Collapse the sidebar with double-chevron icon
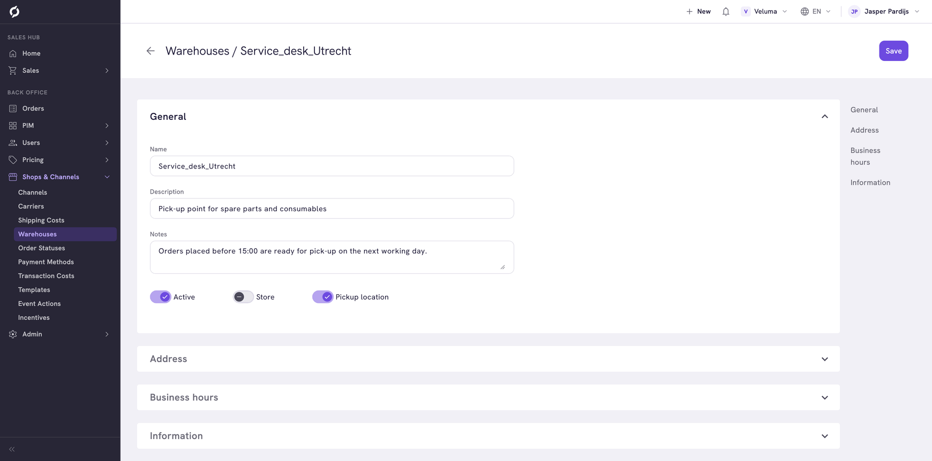Screen dimensions: 932x461 coord(12,449)
